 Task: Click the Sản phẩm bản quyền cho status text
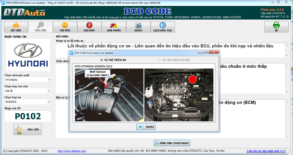[166, 151]
